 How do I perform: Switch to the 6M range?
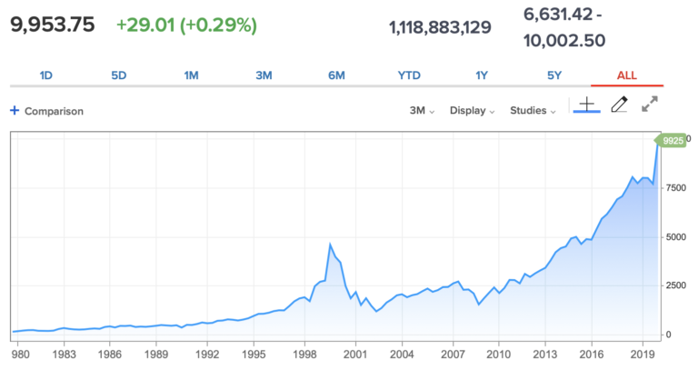(x=336, y=75)
